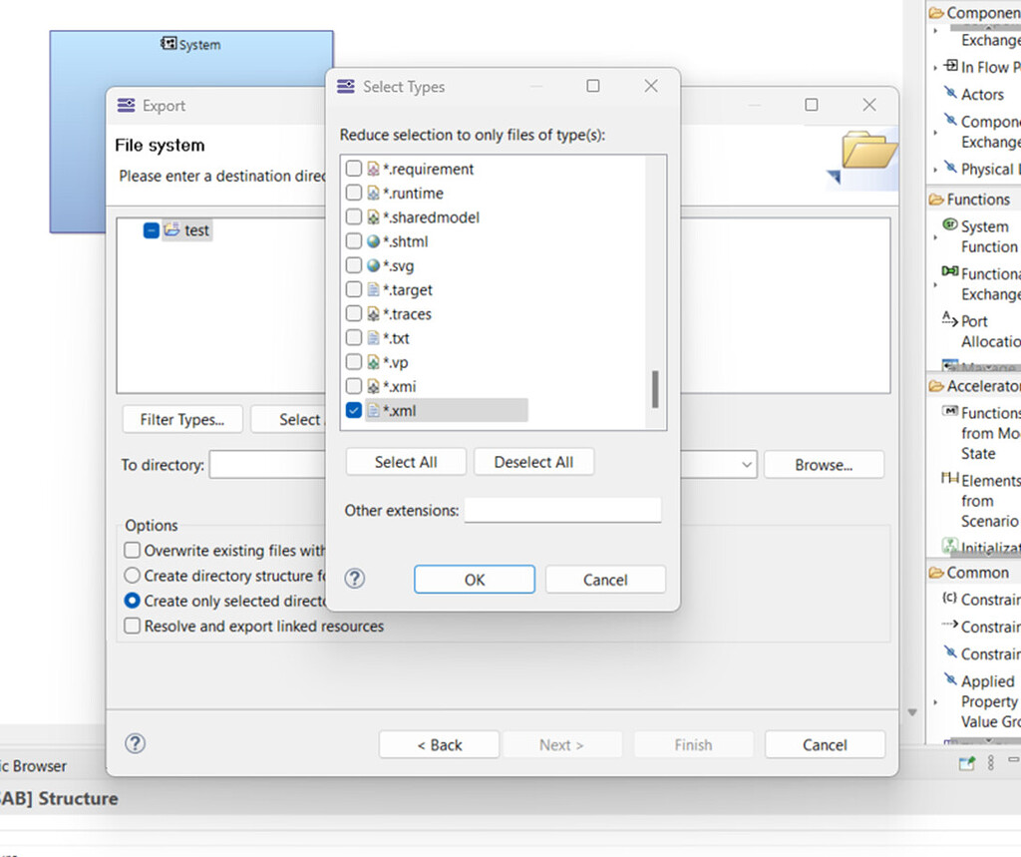
Task: Select the Applied Property Value Group tool
Action: coord(987,700)
